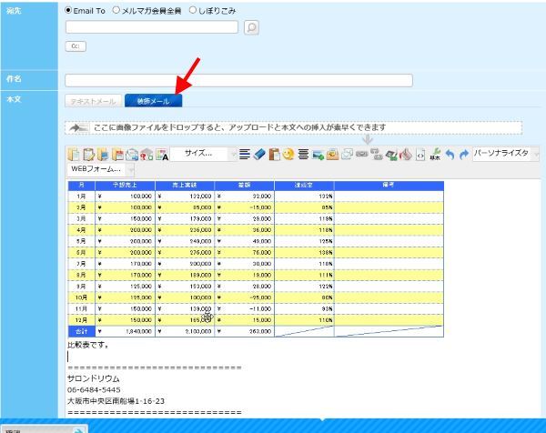Click the address line 大阪市中央区南船場1-16-23
The image size is (546, 433).
pos(116,401)
